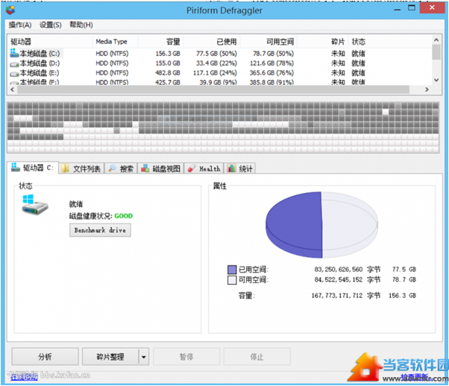Click the purple used-space pie slice
Screen dimensions: 449x386
pos(294,226)
